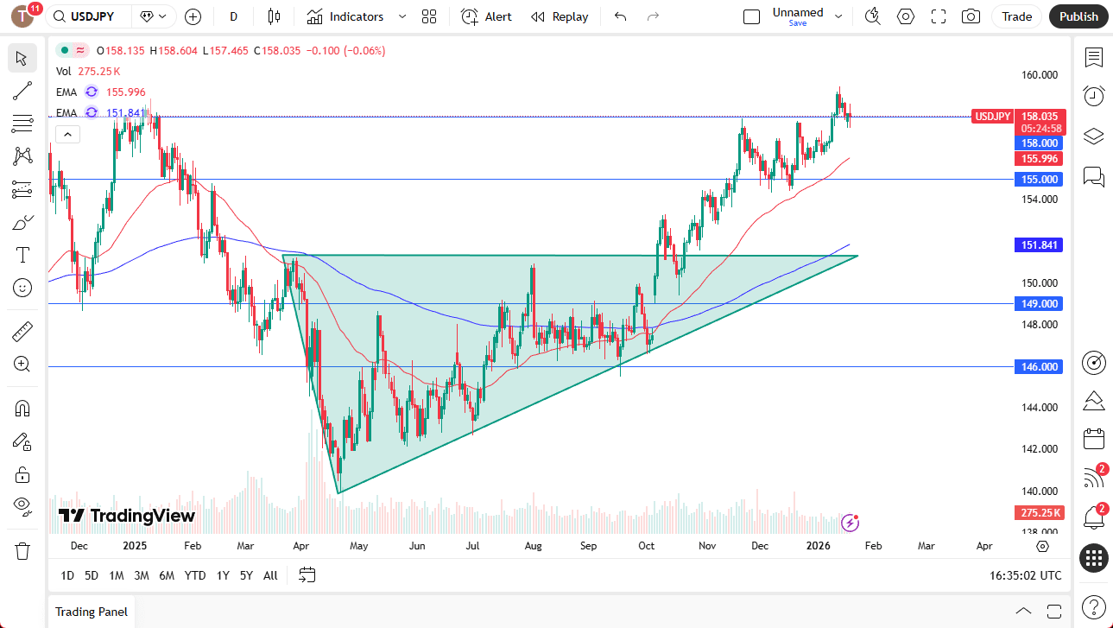Select the All date range

270,575
